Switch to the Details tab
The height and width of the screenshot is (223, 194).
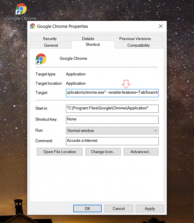point(88,39)
